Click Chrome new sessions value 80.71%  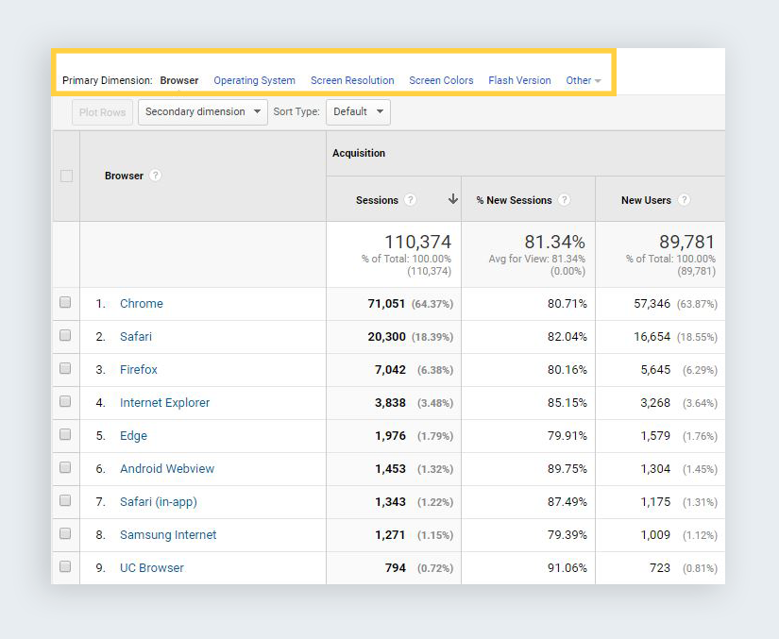pos(567,303)
